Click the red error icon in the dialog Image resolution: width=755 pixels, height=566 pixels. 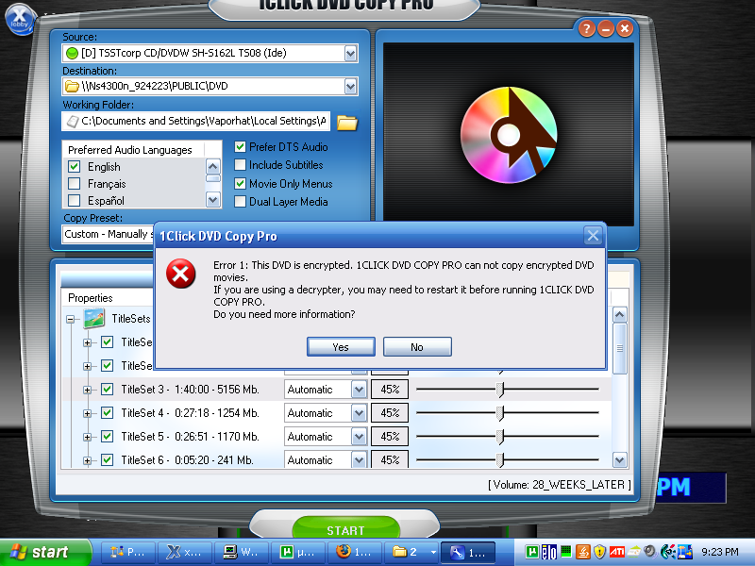tap(180, 274)
